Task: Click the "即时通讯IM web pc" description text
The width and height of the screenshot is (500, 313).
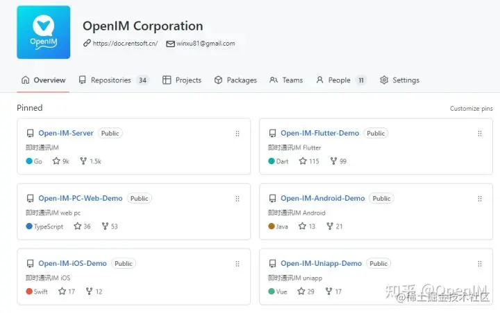Action: pos(53,213)
